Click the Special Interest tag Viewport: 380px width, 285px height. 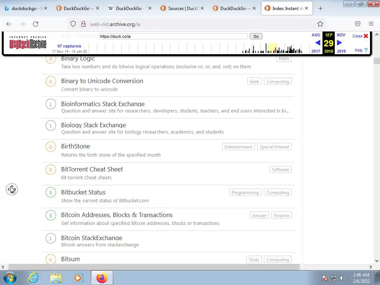[x=274, y=147]
